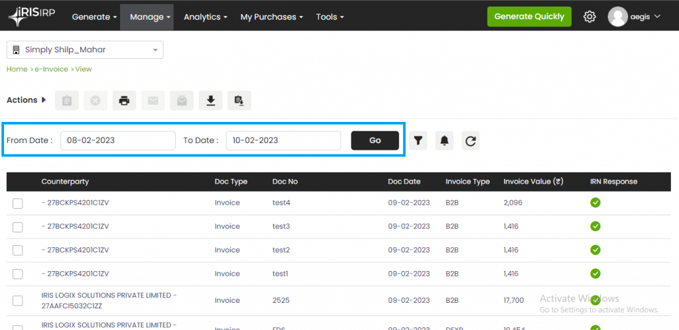Screen dimensions: 679x330
Task: Click the Invoice Type column header
Action: (x=467, y=182)
